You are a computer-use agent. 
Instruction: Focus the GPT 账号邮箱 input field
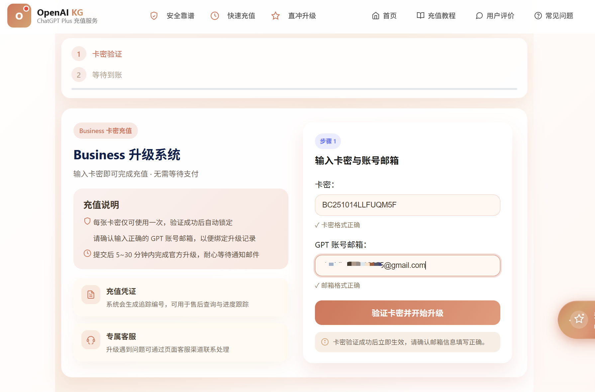click(x=407, y=266)
